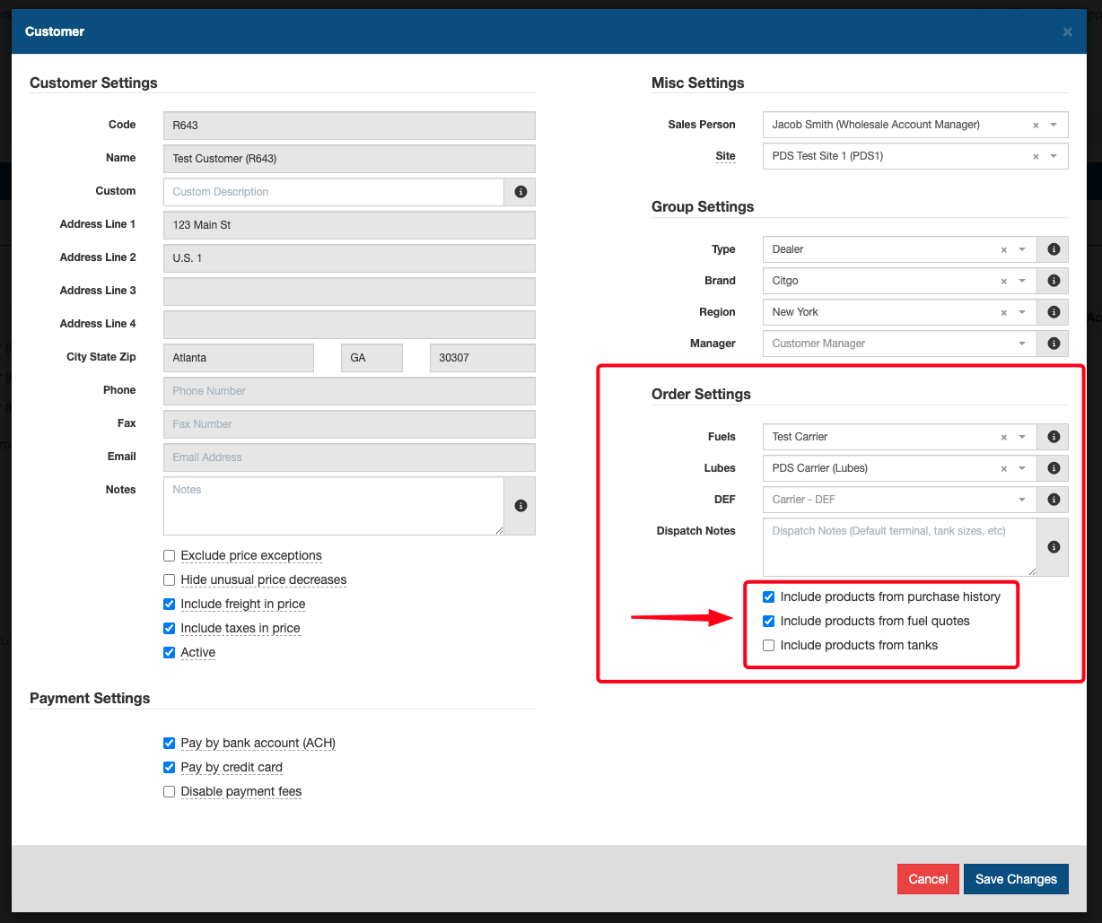
Task: Click the Address Line 1 field
Action: pyautogui.click(x=349, y=225)
